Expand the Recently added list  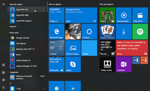point(14,26)
